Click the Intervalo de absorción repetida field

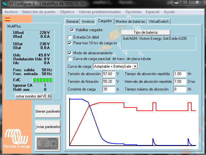coord(180,82)
